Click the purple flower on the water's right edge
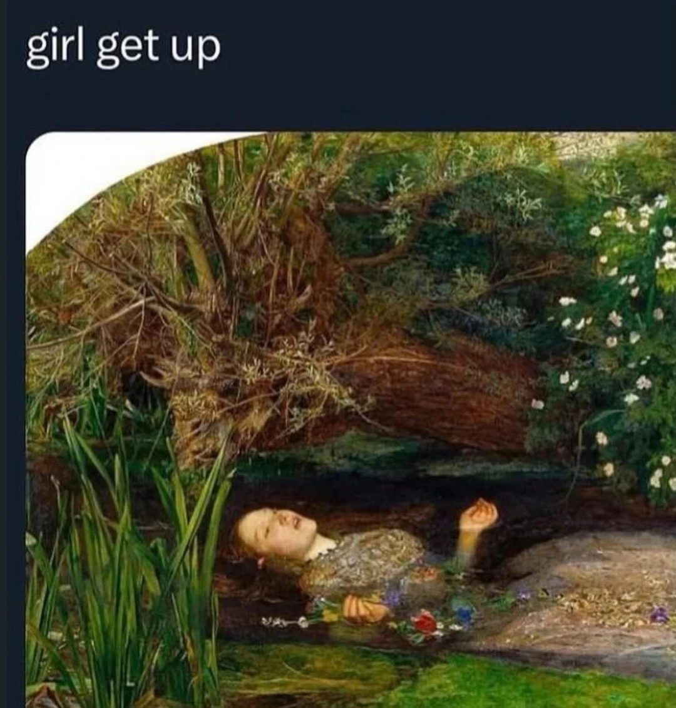676x708 pixels. [659, 614]
